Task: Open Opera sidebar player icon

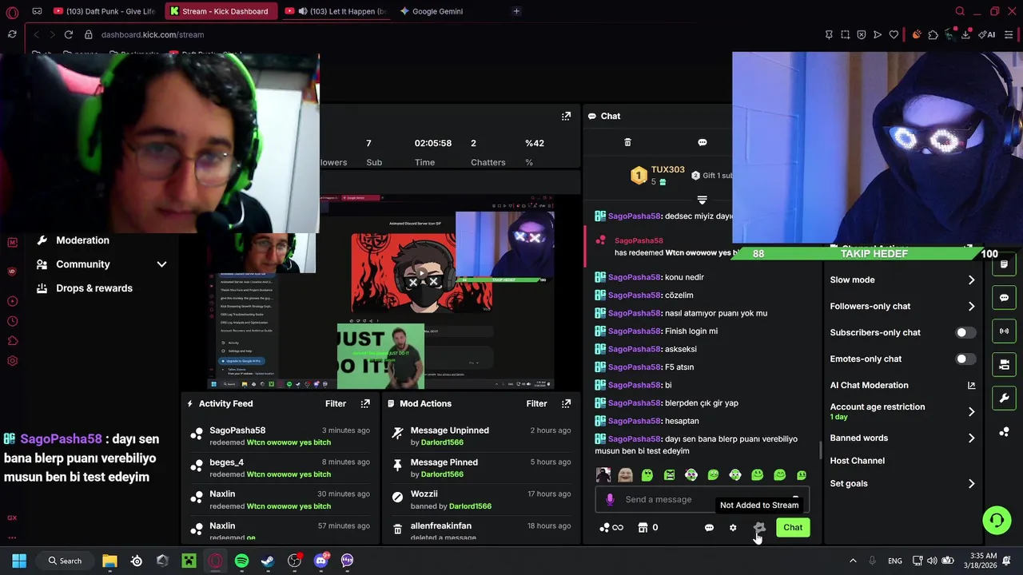Action: (x=12, y=301)
